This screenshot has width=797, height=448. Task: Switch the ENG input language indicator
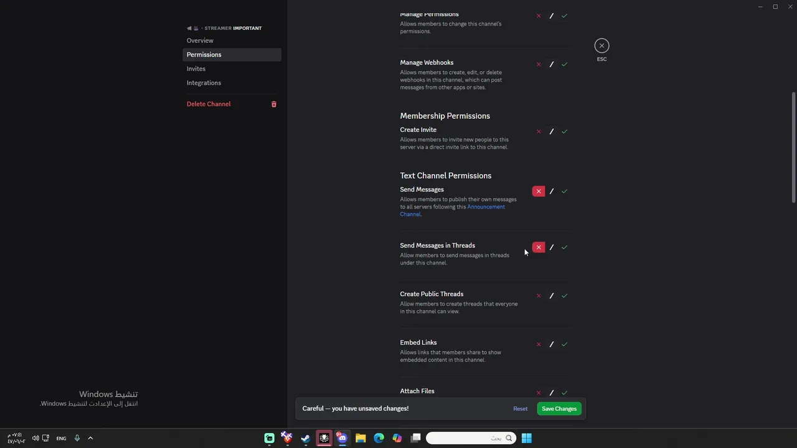(61, 438)
